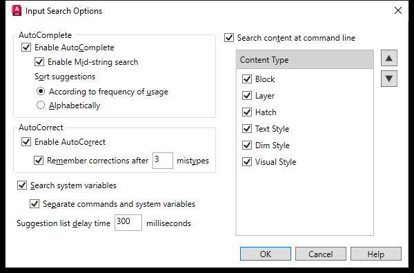Image resolution: width=414 pixels, height=273 pixels.
Task: Click the mistypes label
Action: click(x=193, y=161)
